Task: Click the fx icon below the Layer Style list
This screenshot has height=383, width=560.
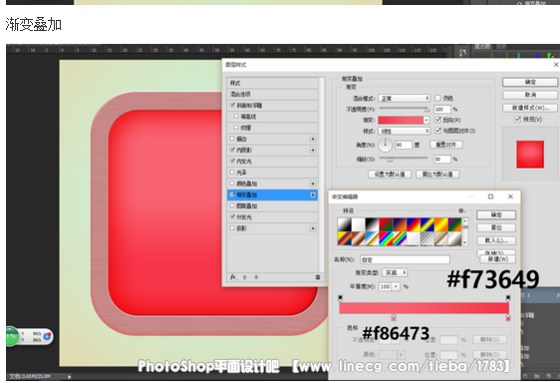Action: pos(233,277)
